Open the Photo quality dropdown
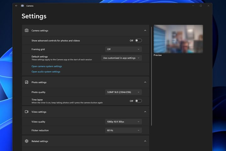This screenshot has width=226, height=151. coord(123,92)
